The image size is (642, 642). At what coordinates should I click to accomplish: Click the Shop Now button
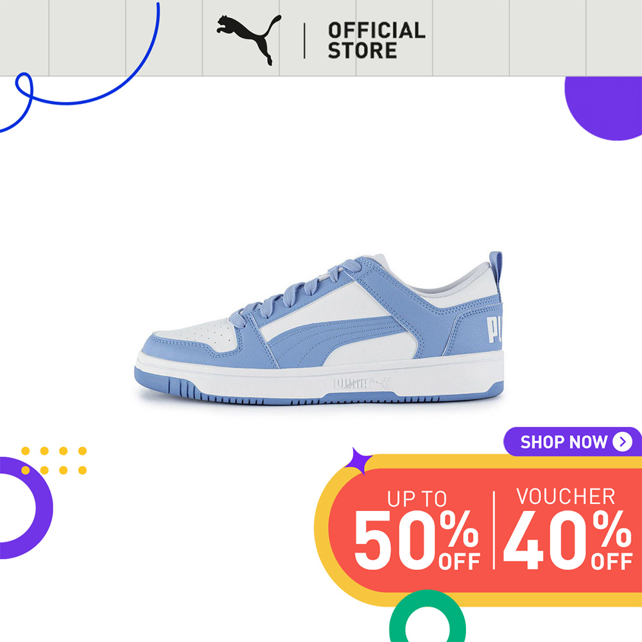pos(573,442)
